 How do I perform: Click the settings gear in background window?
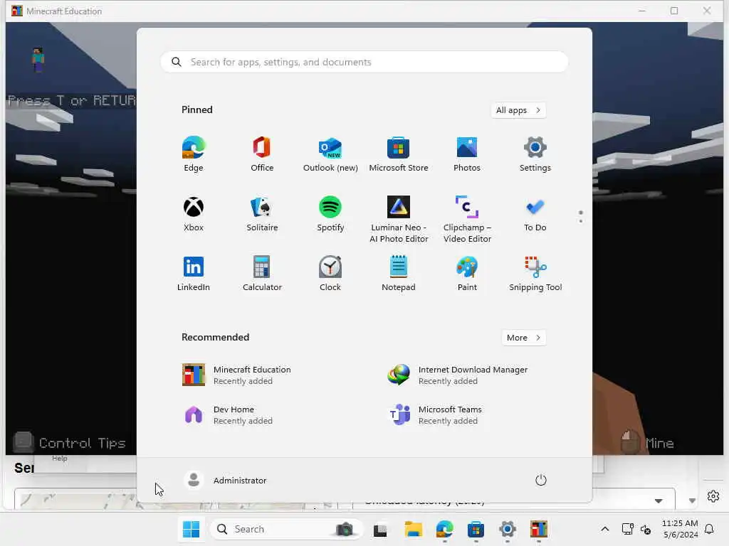tap(713, 496)
